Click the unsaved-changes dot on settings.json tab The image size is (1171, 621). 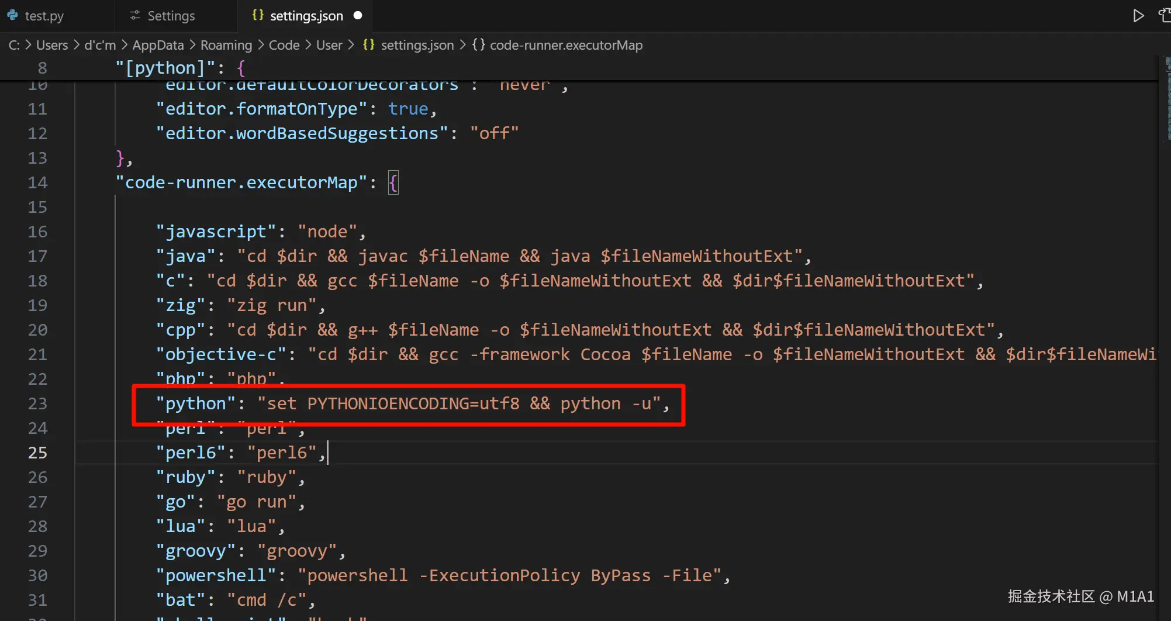[x=358, y=16]
